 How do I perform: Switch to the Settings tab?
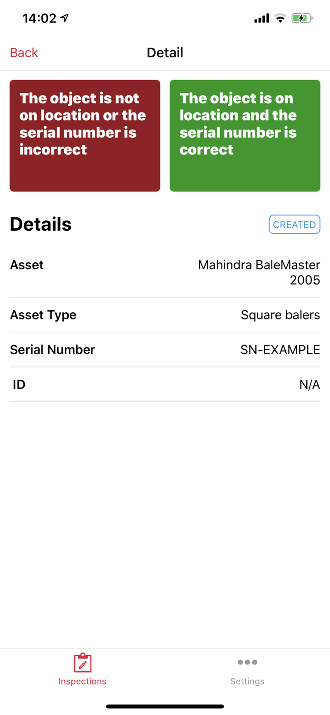pyautogui.click(x=247, y=669)
